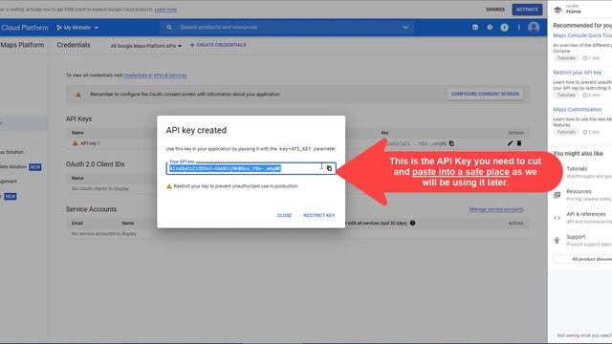Close the API key created dialog
The height and width of the screenshot is (344, 612).
pos(284,215)
